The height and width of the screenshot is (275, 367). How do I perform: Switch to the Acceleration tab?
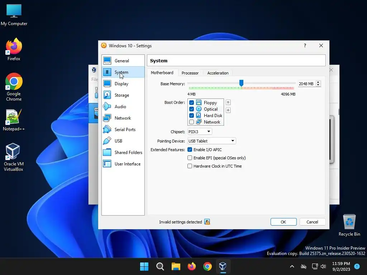(218, 73)
